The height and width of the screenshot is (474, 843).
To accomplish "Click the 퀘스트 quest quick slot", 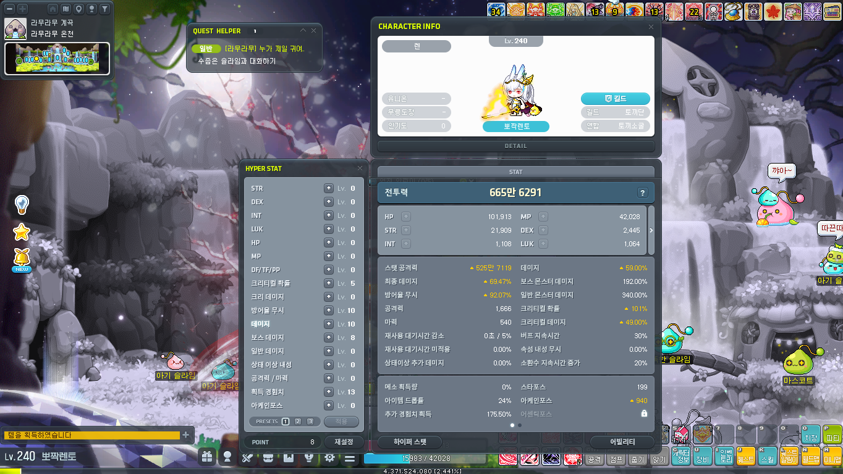I will coord(745,456).
